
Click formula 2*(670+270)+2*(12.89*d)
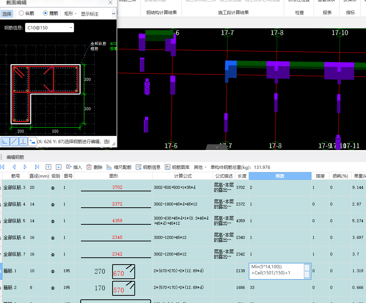pos(179,271)
